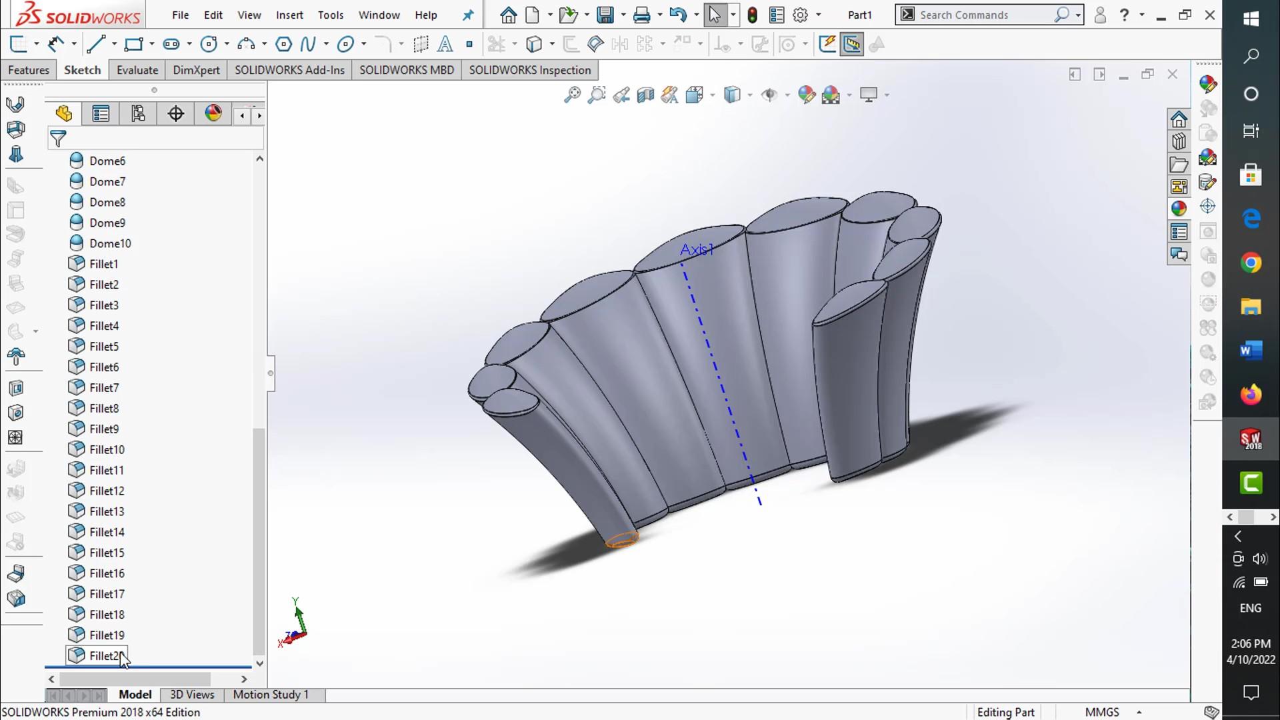The height and width of the screenshot is (720, 1280).
Task: Select the Fillet10 feature in tree
Action: tap(107, 450)
